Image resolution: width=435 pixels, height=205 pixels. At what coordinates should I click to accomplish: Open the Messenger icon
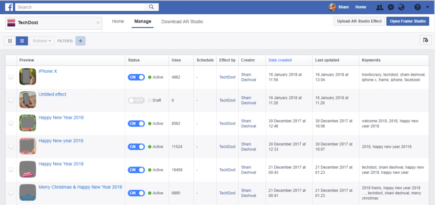click(391, 7)
